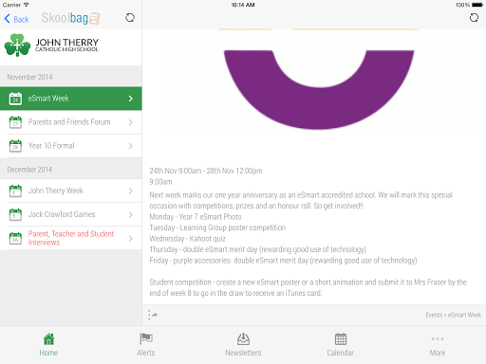Go back using the Back button
Image resolution: width=486 pixels, height=364 pixels.
click(16, 19)
